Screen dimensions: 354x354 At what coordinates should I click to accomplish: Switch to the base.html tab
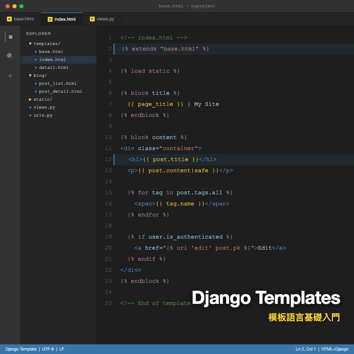click(x=20, y=19)
